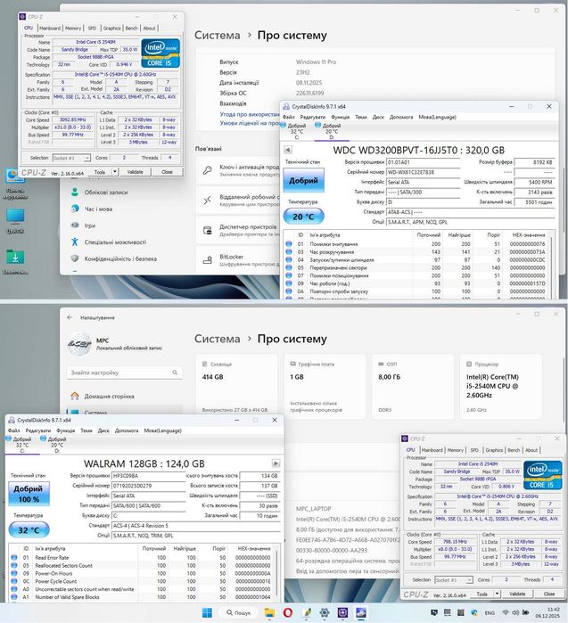Image resolution: width=568 pixels, height=623 pixels.
Task: Click the Пошук search box on taskbar
Action: point(238,612)
